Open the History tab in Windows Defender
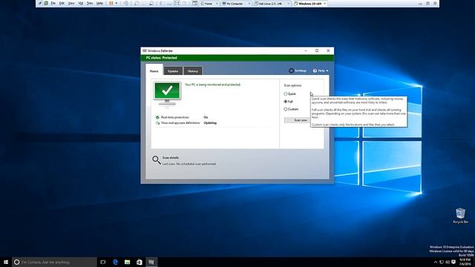Screen dimensions: 475x267 [193, 71]
